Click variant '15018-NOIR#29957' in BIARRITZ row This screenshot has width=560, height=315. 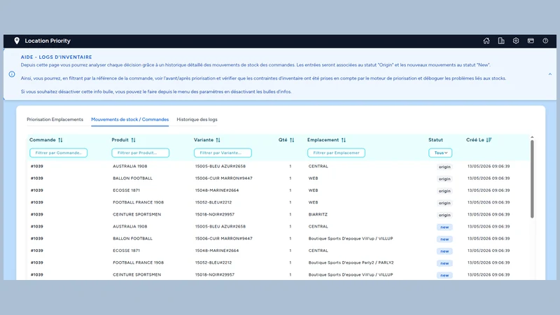tap(215, 214)
